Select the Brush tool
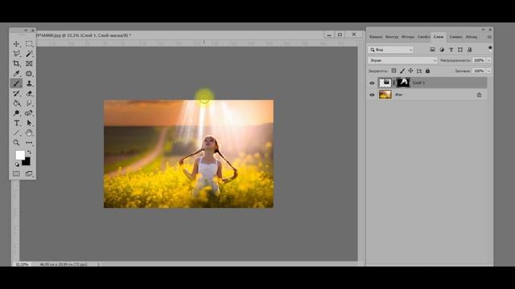 pos(16,83)
